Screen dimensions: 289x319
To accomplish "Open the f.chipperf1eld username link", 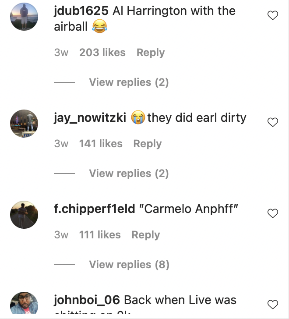I will (x=94, y=209).
